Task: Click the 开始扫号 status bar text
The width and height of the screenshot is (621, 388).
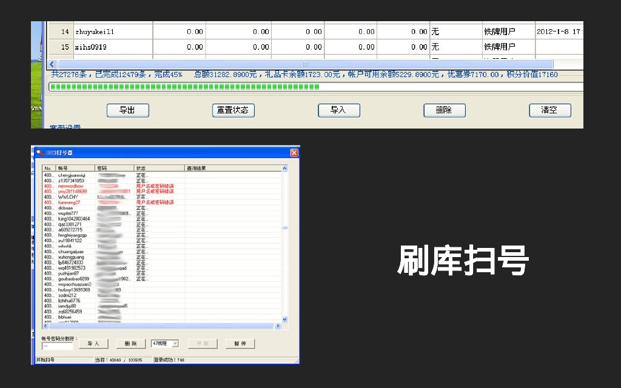Action: pyautogui.click(x=45, y=360)
